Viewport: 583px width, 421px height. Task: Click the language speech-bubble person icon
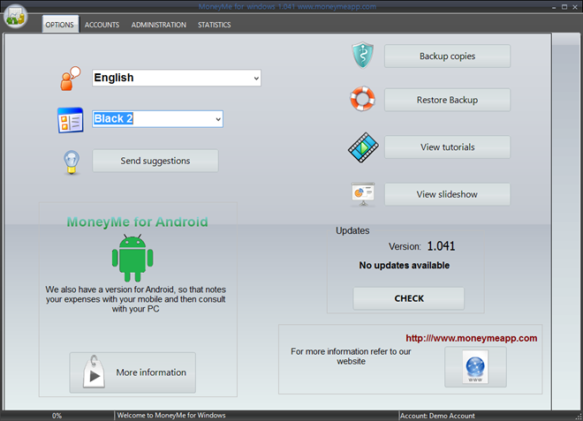point(71,79)
